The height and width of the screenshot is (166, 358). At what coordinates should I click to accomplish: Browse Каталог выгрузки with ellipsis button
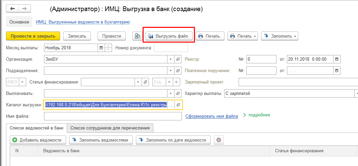click(171, 105)
